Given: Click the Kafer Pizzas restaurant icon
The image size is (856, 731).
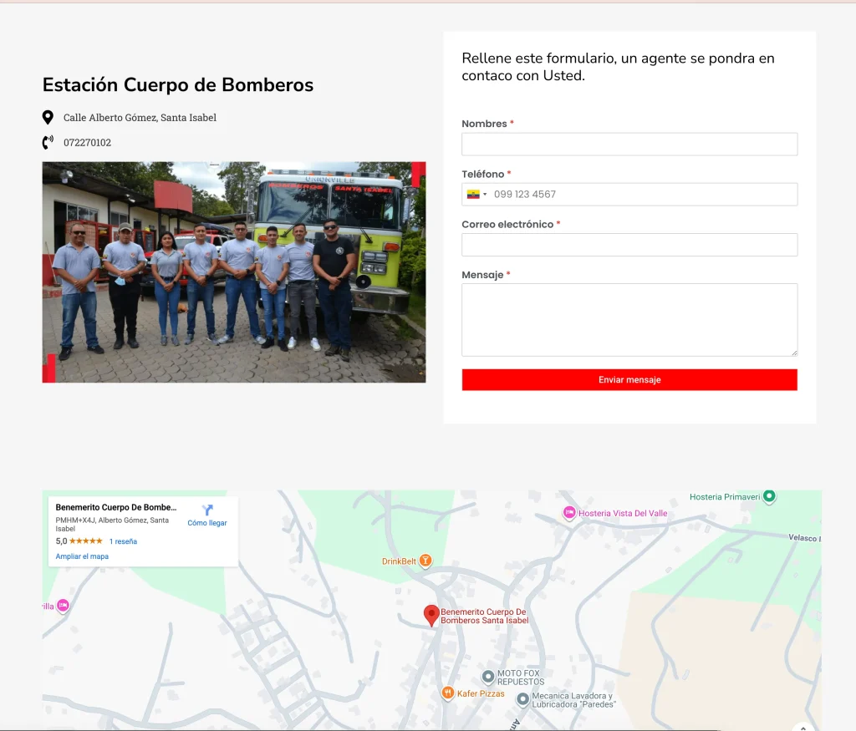Looking at the screenshot, I should (x=447, y=693).
